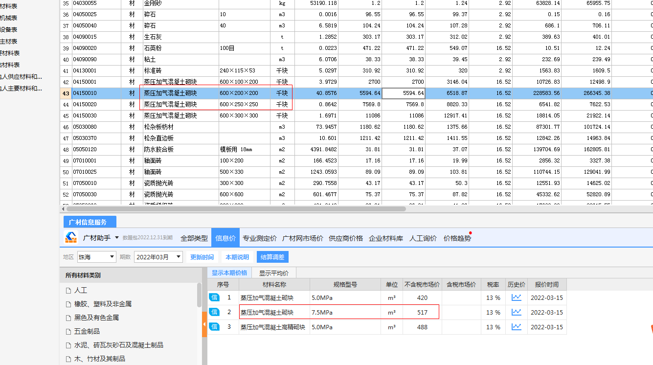Click spec 600×100×200 in row 42

239,82
